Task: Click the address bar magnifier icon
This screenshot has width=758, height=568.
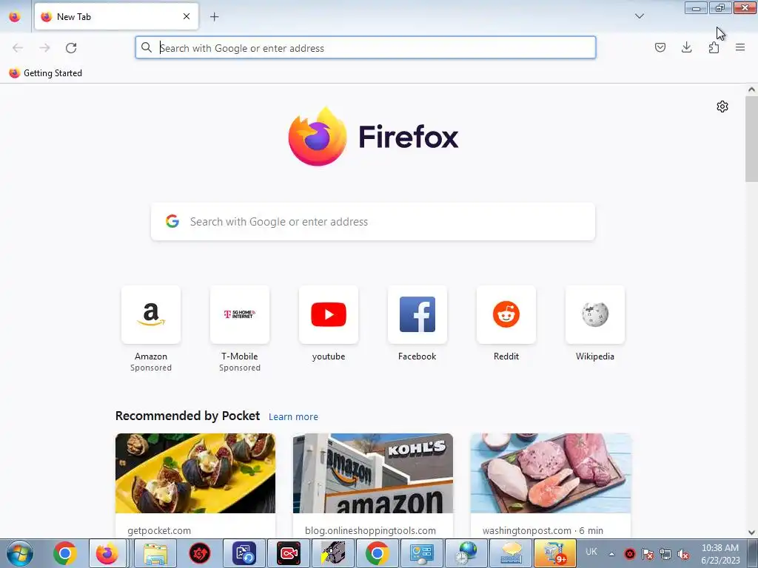Action: tap(146, 47)
